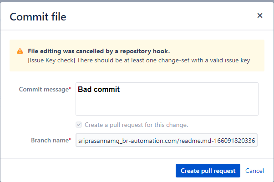Cancel the commit via the Cancel link
Viewport: 274px width, 182px height.
point(254,171)
